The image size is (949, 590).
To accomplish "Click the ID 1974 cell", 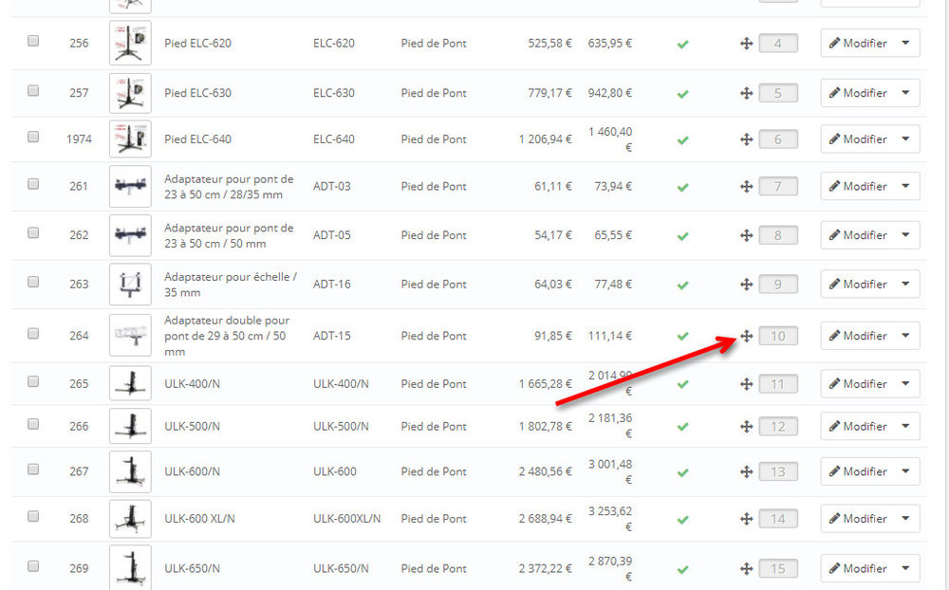I will click(x=80, y=139).
